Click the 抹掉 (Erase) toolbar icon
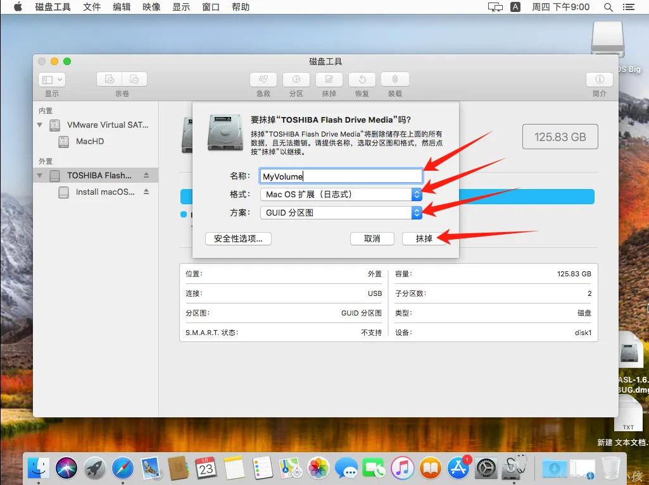This screenshot has width=649, height=485. [329, 80]
